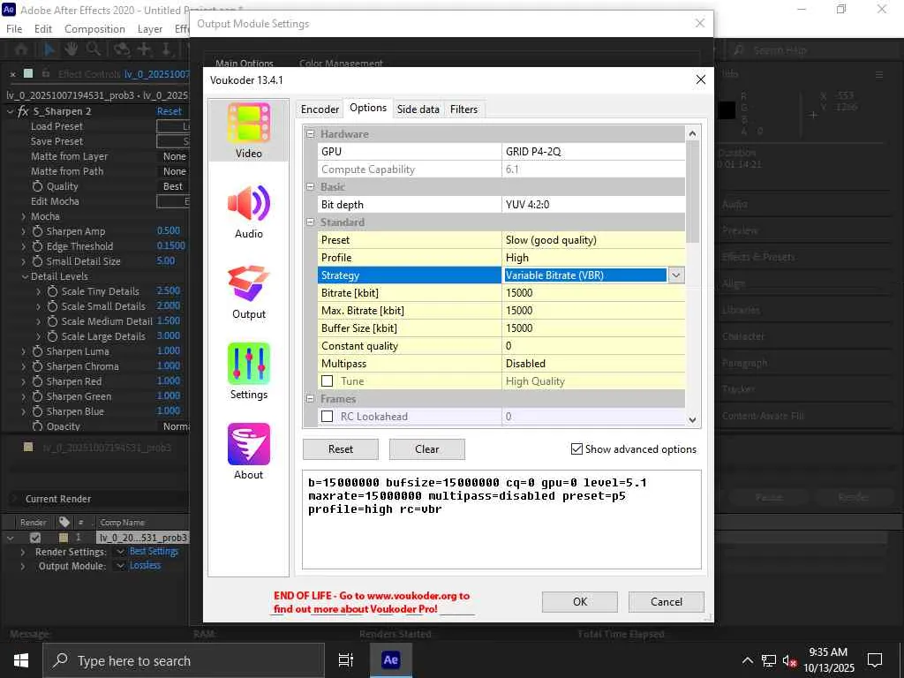The width and height of the screenshot is (904, 678).
Task: Open the File menu
Action: [x=14, y=29]
